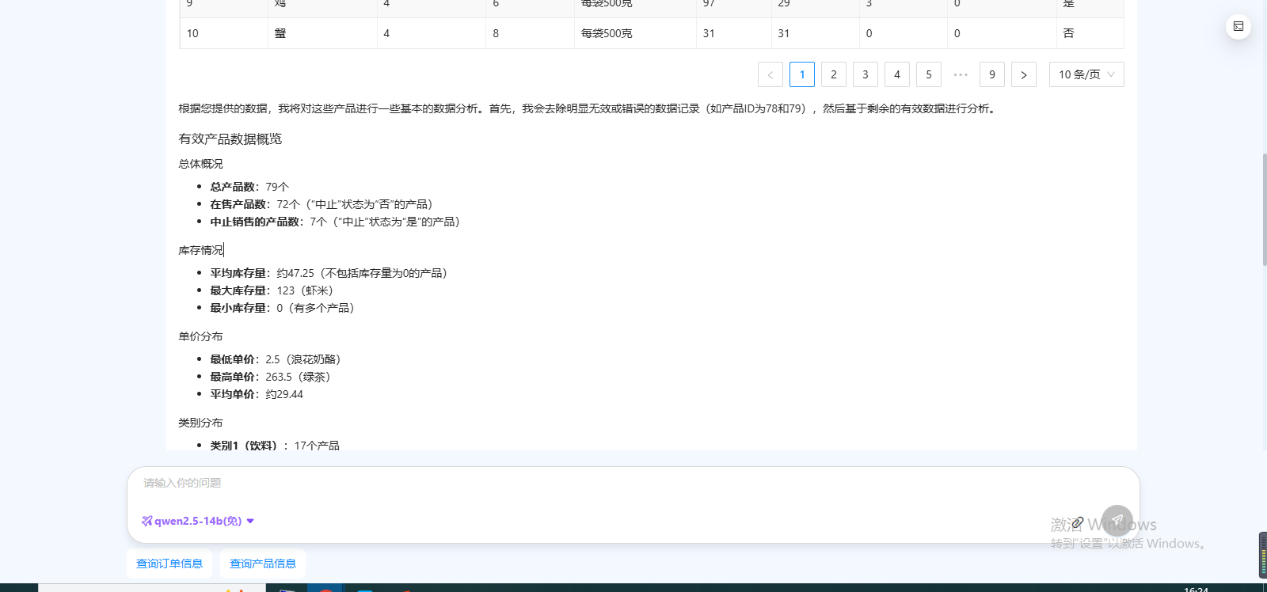Click the 查询产品信息 quick prompt
The image size is (1267, 592).
pyautogui.click(x=263, y=564)
